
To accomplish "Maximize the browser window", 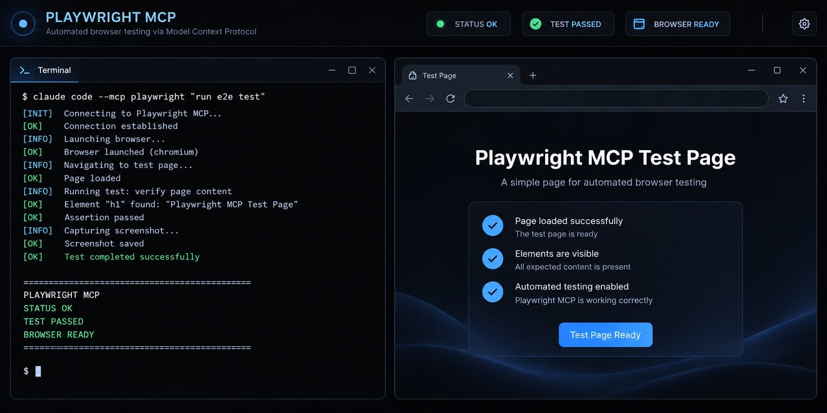I will click(x=777, y=70).
